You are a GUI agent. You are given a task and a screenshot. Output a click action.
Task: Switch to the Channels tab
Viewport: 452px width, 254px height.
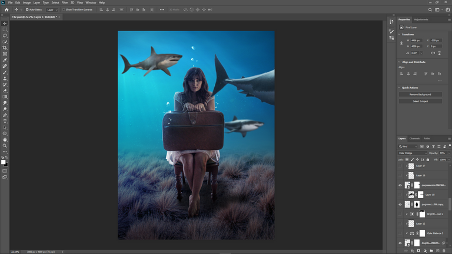pyautogui.click(x=414, y=139)
